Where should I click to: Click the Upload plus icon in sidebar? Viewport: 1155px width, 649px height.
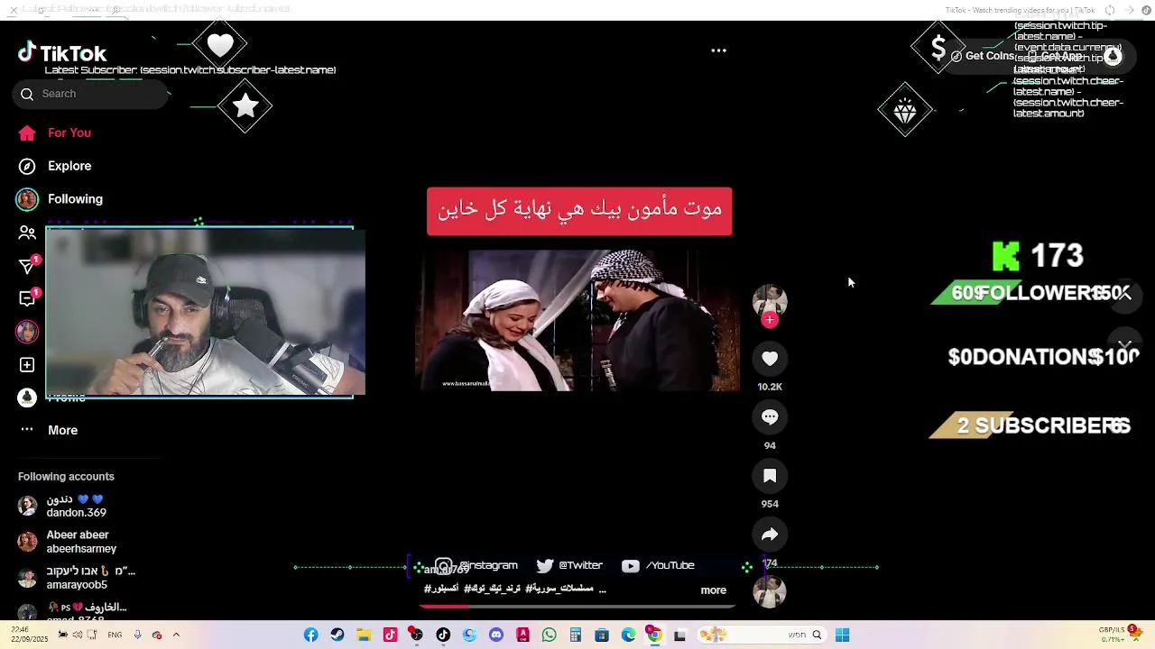(27, 365)
